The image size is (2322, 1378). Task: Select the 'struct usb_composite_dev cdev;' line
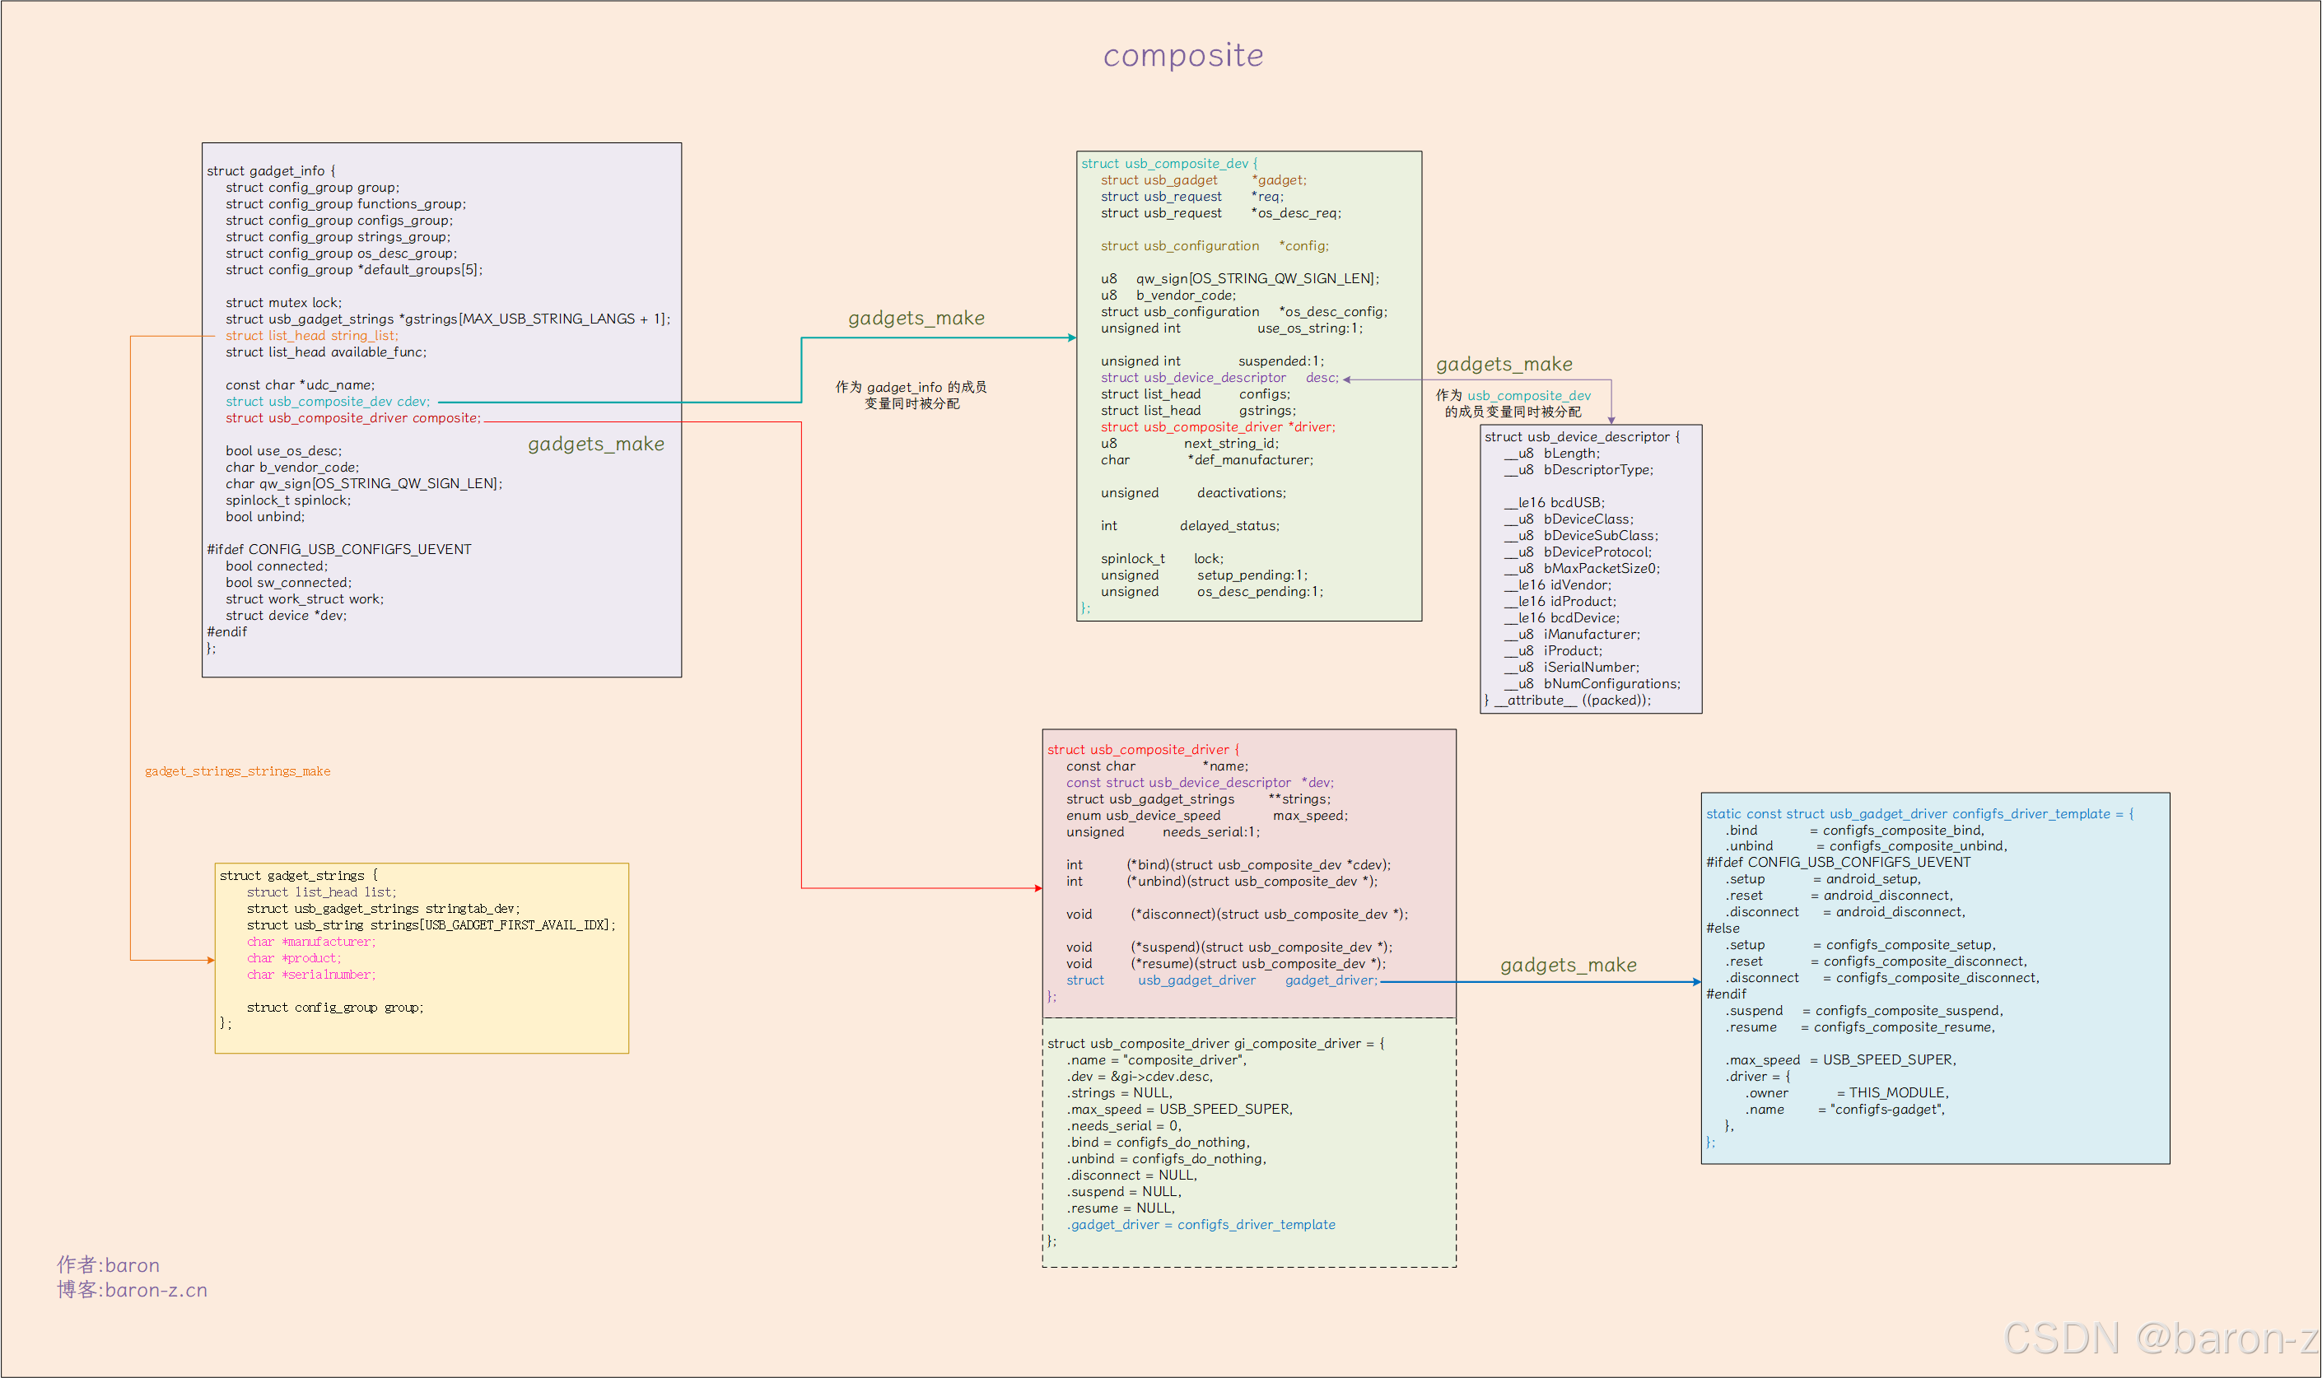coord(327,402)
